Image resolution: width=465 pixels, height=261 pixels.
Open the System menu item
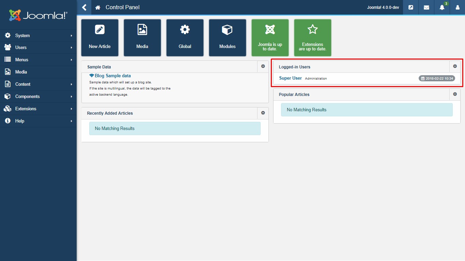coord(38,35)
